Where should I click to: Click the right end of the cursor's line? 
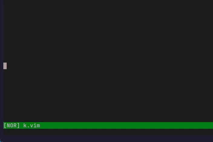click(x=211, y=66)
